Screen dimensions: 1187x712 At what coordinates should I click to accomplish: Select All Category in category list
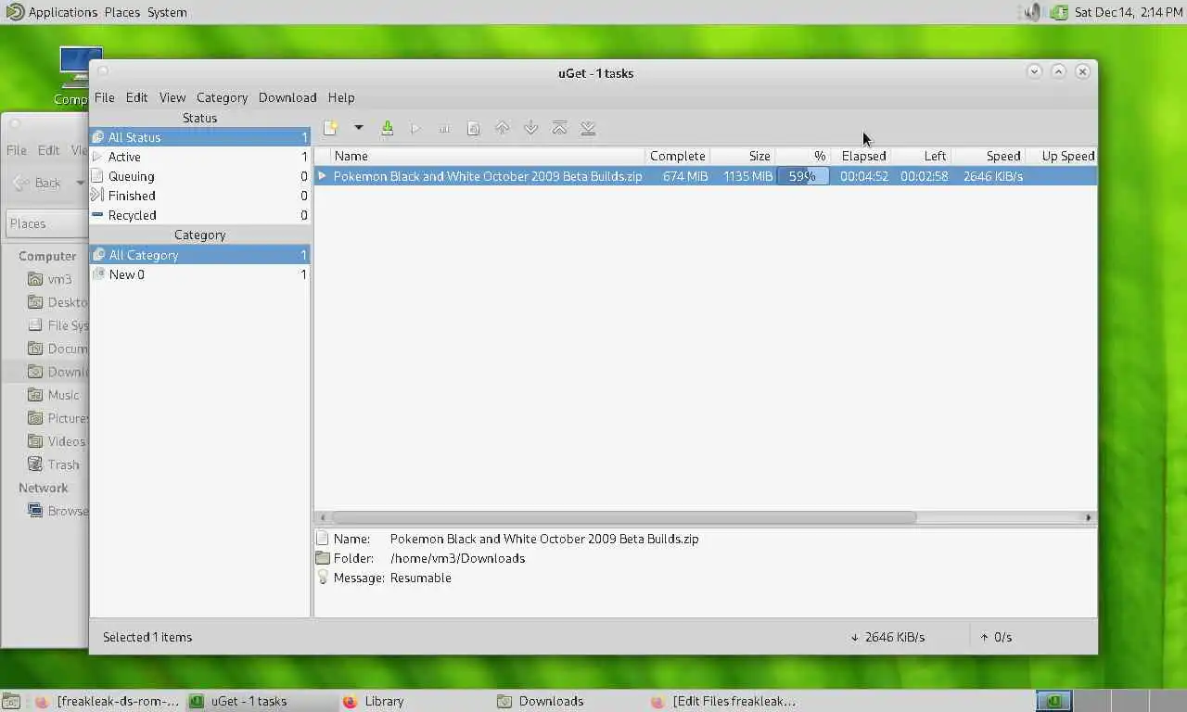(x=199, y=255)
